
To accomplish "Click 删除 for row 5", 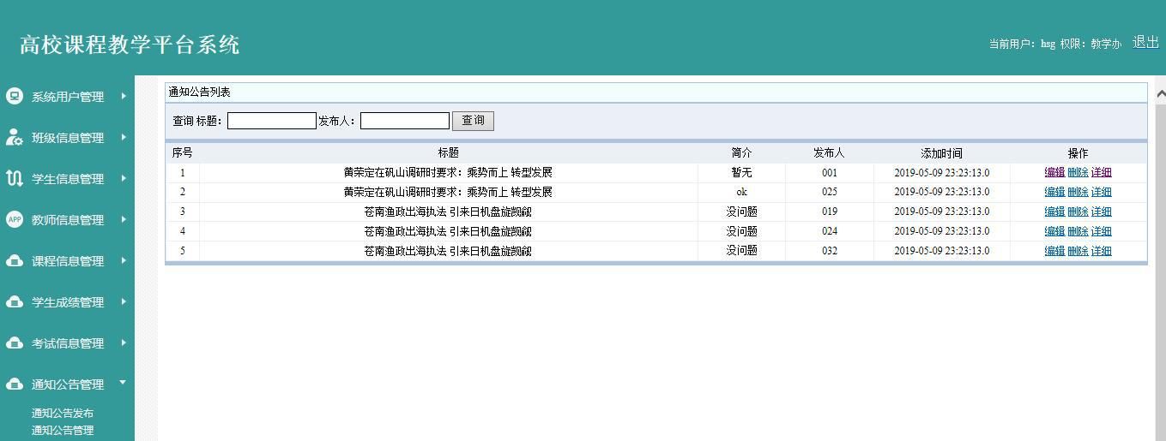I will click(x=1078, y=251).
